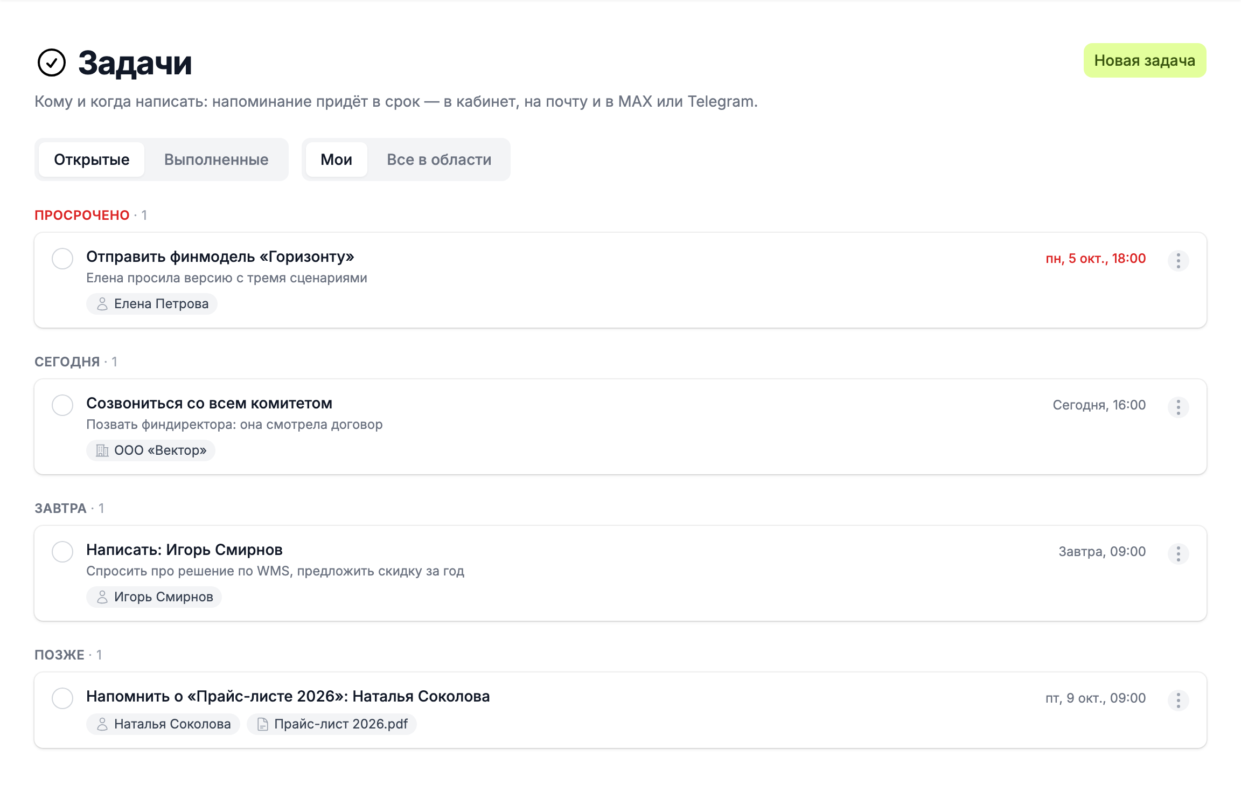This screenshot has width=1241, height=791.
Task: Click the person icon in the Елена Петрова chip
Action: tap(102, 304)
